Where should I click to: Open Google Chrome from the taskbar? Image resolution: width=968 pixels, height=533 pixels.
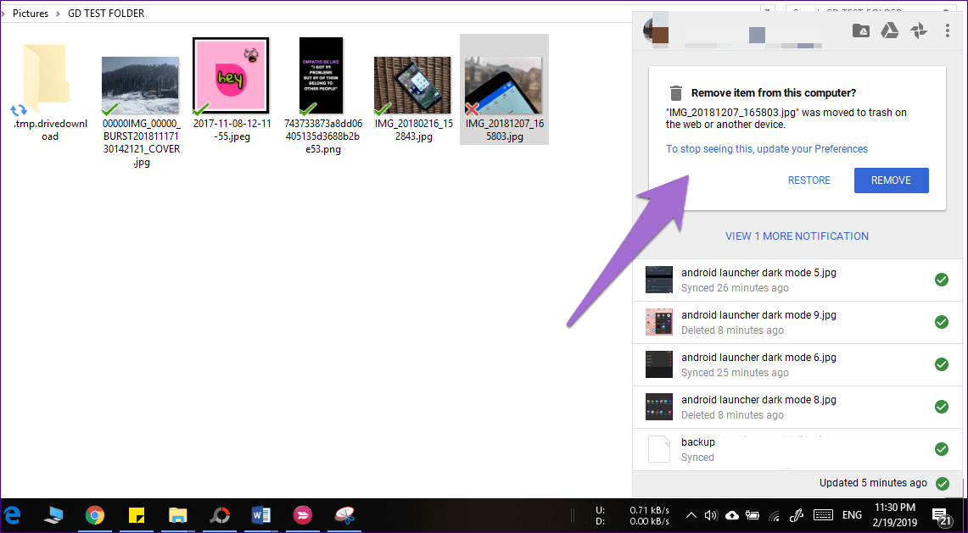click(x=94, y=514)
